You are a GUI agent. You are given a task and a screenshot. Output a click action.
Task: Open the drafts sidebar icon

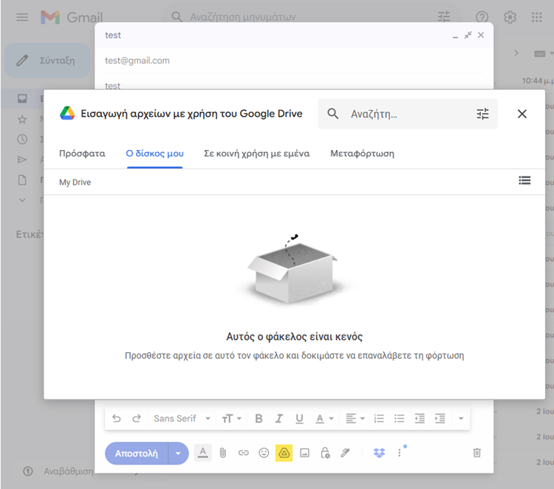click(x=22, y=179)
